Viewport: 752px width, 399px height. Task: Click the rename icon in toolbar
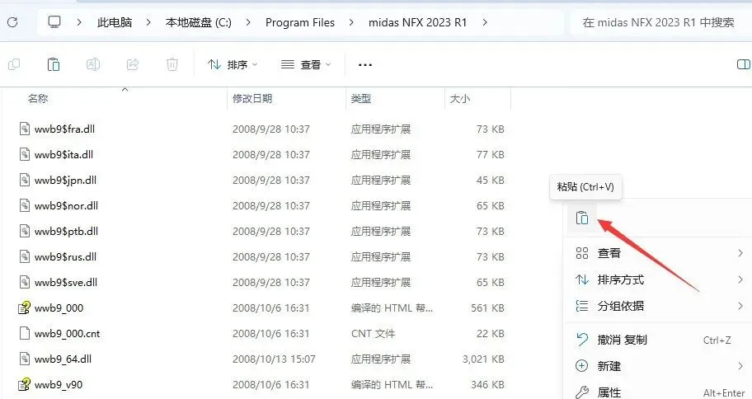(93, 64)
